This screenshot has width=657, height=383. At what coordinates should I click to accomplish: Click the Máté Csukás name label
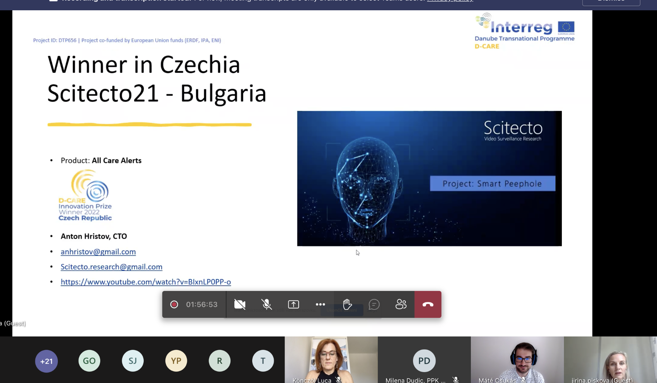[497, 380]
